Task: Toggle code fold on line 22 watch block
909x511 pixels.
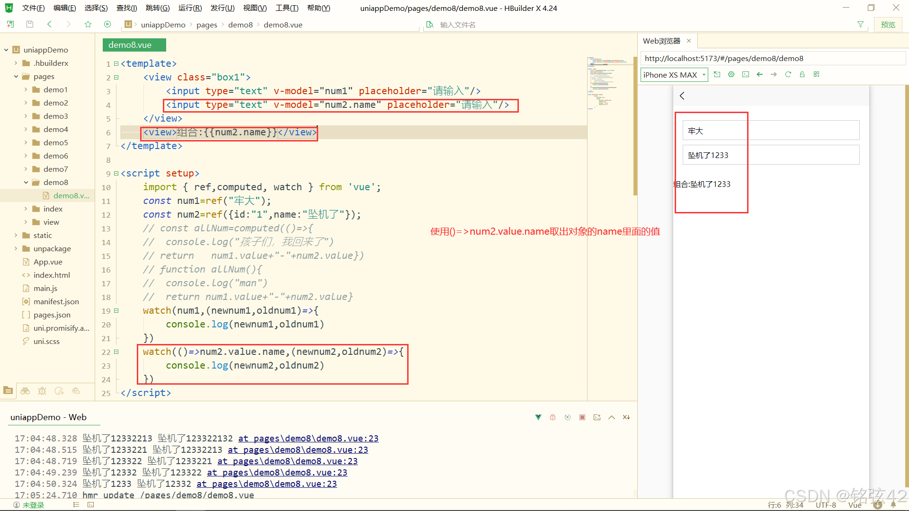Action: [x=116, y=352]
